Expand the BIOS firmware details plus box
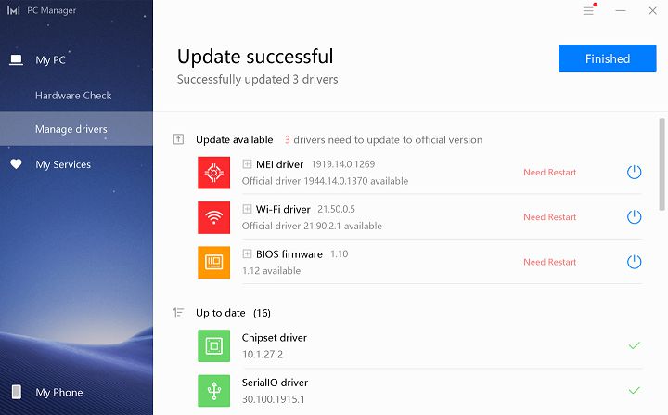 [247, 253]
